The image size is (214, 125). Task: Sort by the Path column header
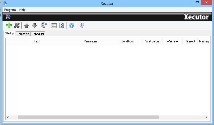(x=57, y=41)
